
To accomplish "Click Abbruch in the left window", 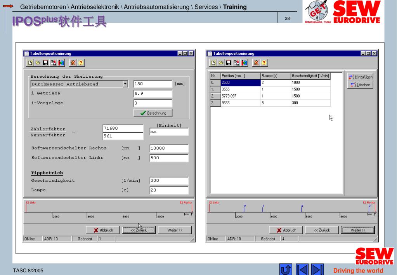I will pyautogui.click(x=103, y=230).
